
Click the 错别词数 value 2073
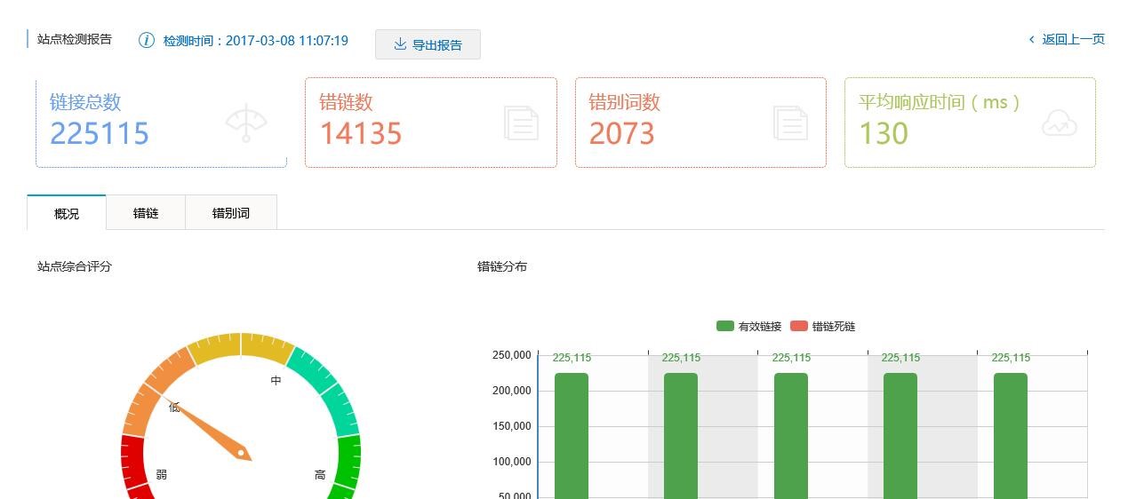click(x=621, y=133)
